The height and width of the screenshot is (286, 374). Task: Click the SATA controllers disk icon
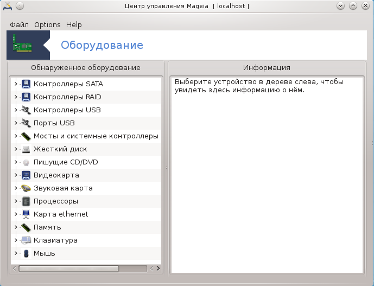[26, 84]
